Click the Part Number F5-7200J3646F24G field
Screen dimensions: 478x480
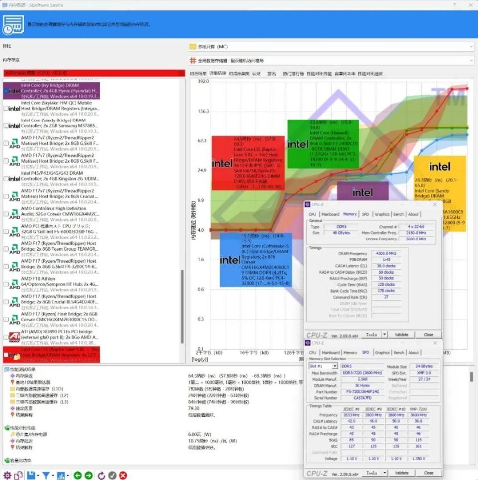pyautogui.click(x=362, y=392)
